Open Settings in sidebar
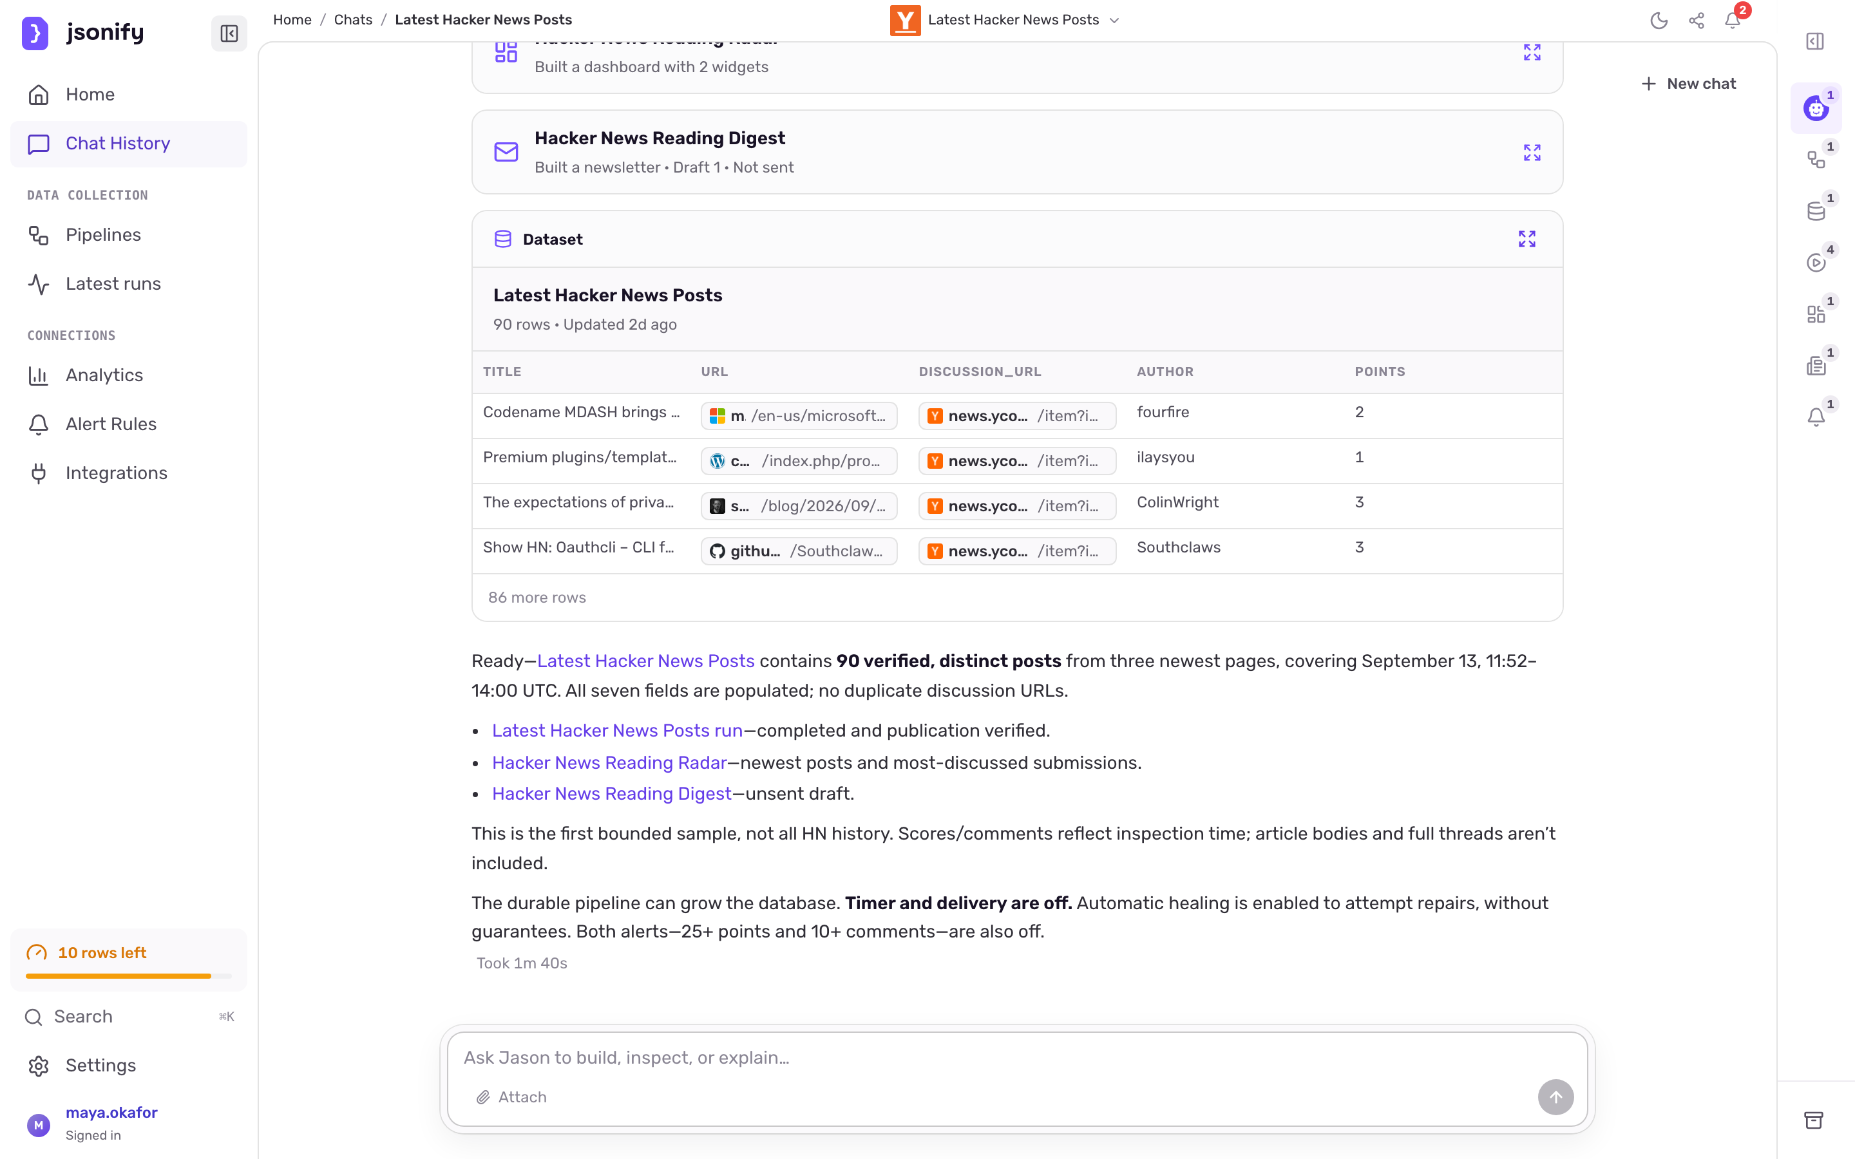 (129, 1066)
